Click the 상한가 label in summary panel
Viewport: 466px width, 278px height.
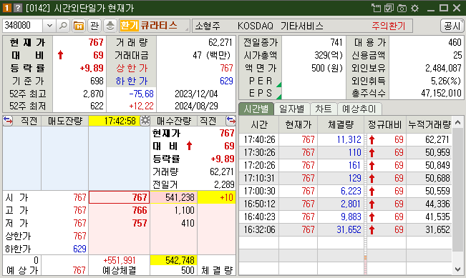tap(132, 68)
